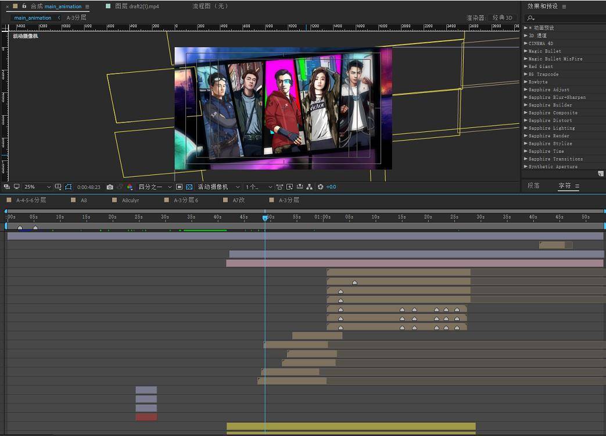Toggle the transparency grid
This screenshot has width=606, height=436.
pos(189,187)
